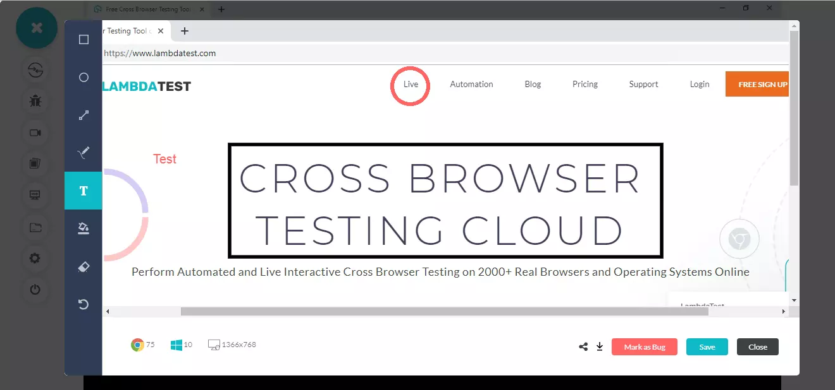Select the Text annotation tool
The width and height of the screenshot is (835, 390).
click(83, 191)
